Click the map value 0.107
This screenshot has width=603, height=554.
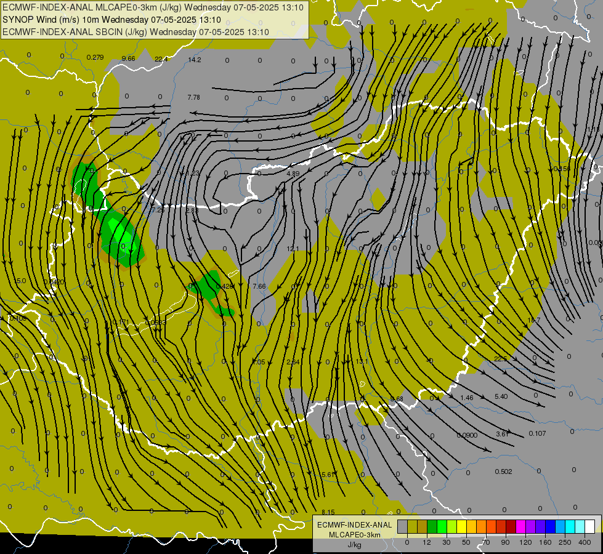[x=537, y=434]
